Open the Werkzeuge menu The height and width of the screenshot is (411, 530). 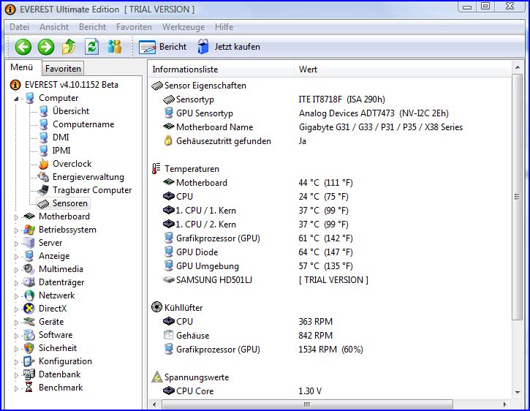[x=183, y=27]
